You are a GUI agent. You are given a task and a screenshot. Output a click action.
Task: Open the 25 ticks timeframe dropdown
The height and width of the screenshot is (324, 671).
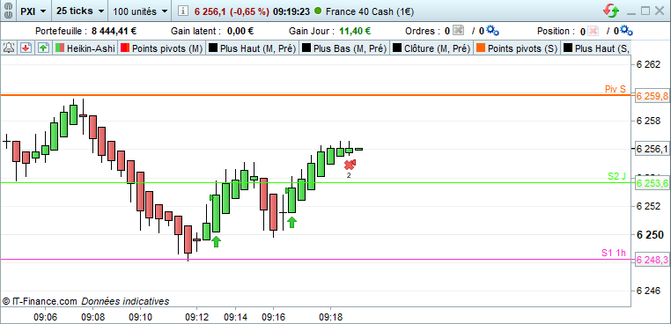tap(80, 11)
